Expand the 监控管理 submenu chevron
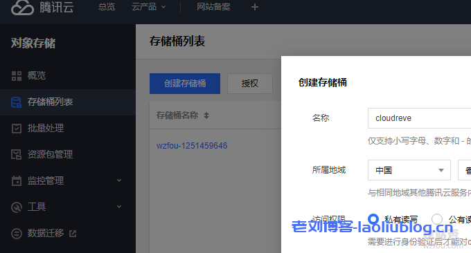471x253 pixels. (x=119, y=180)
